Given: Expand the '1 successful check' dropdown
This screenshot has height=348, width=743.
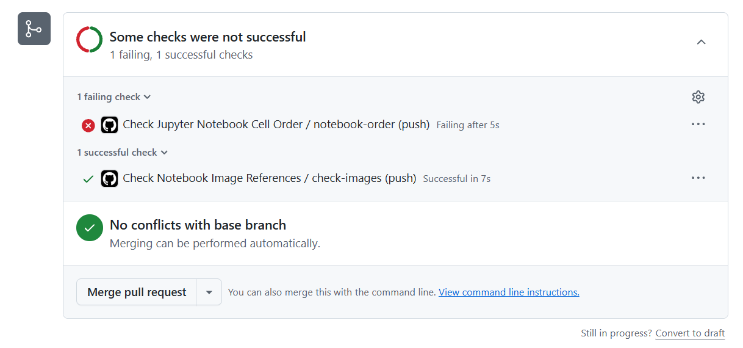Looking at the screenshot, I should (x=123, y=153).
